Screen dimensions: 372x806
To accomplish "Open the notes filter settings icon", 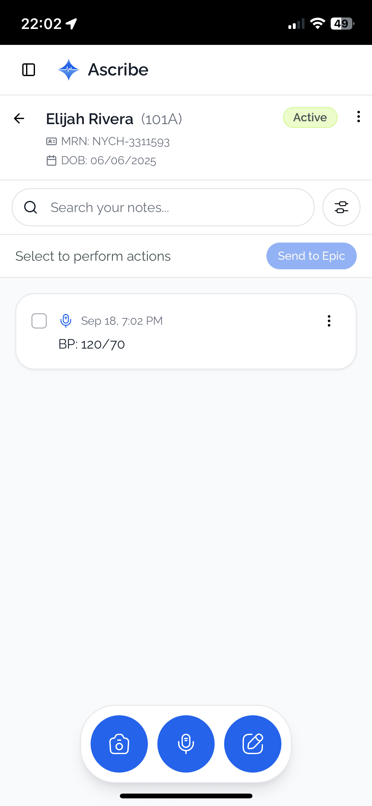I will click(341, 207).
